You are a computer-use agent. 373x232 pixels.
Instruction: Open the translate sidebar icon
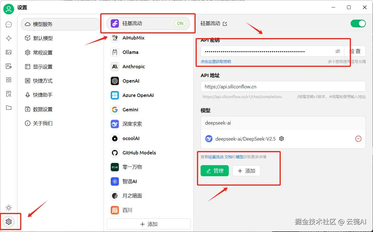[x=9, y=66]
